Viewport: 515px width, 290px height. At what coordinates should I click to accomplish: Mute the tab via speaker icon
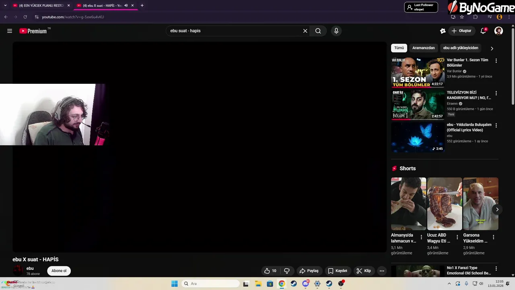[x=126, y=6]
